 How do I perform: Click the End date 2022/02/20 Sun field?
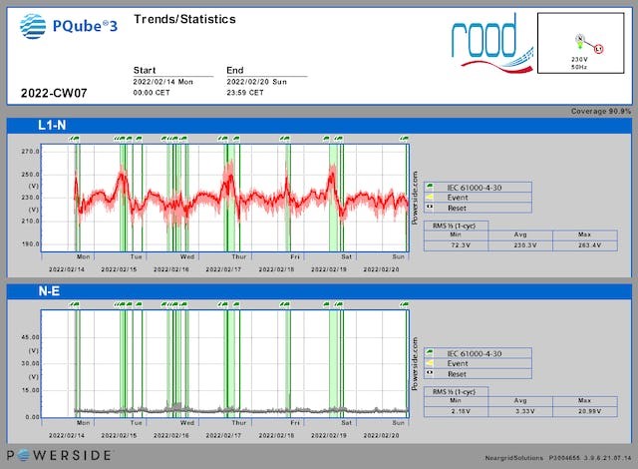[x=265, y=81]
